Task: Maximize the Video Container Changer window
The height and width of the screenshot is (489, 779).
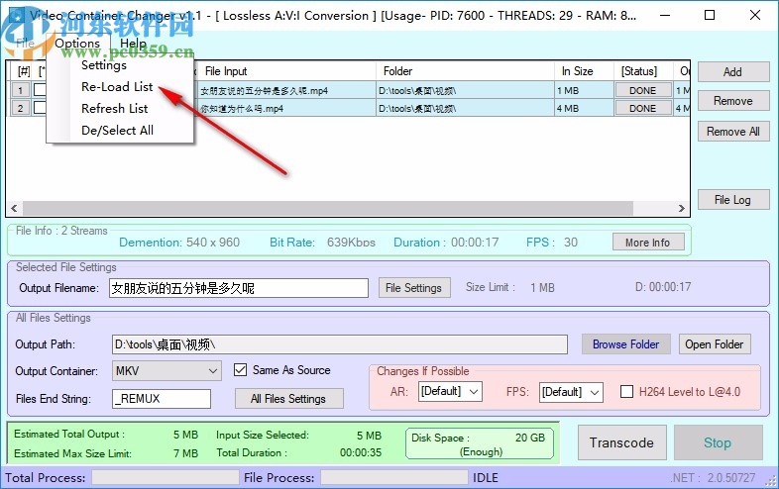Action: [x=710, y=16]
